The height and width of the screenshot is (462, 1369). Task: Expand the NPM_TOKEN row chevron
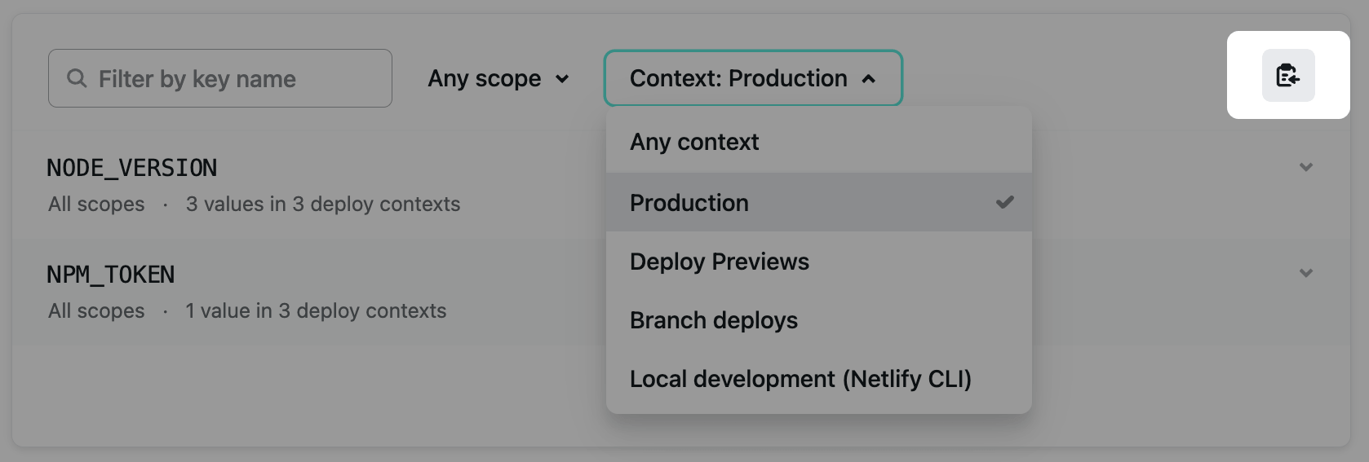click(x=1305, y=273)
